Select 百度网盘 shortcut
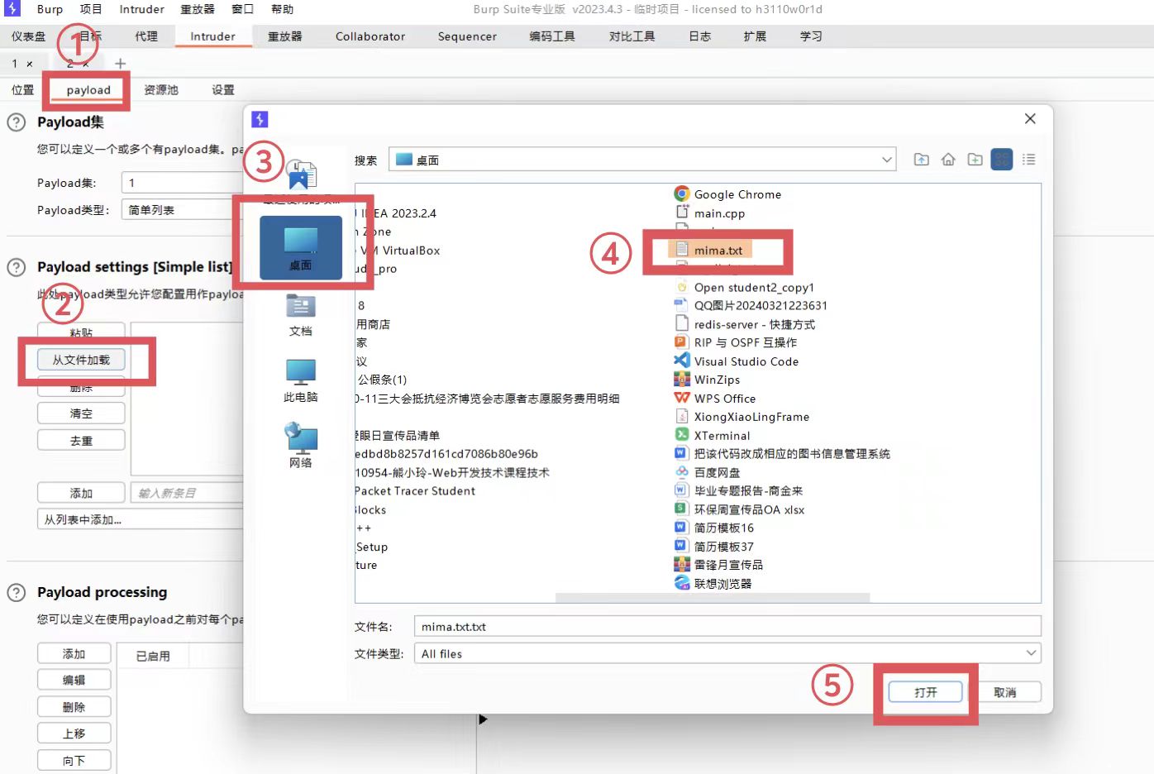This screenshot has width=1154, height=774. point(708,472)
